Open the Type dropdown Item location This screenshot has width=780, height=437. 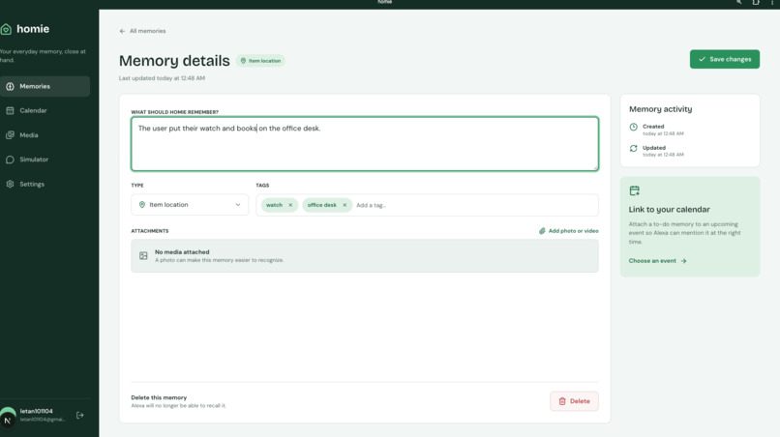190,205
